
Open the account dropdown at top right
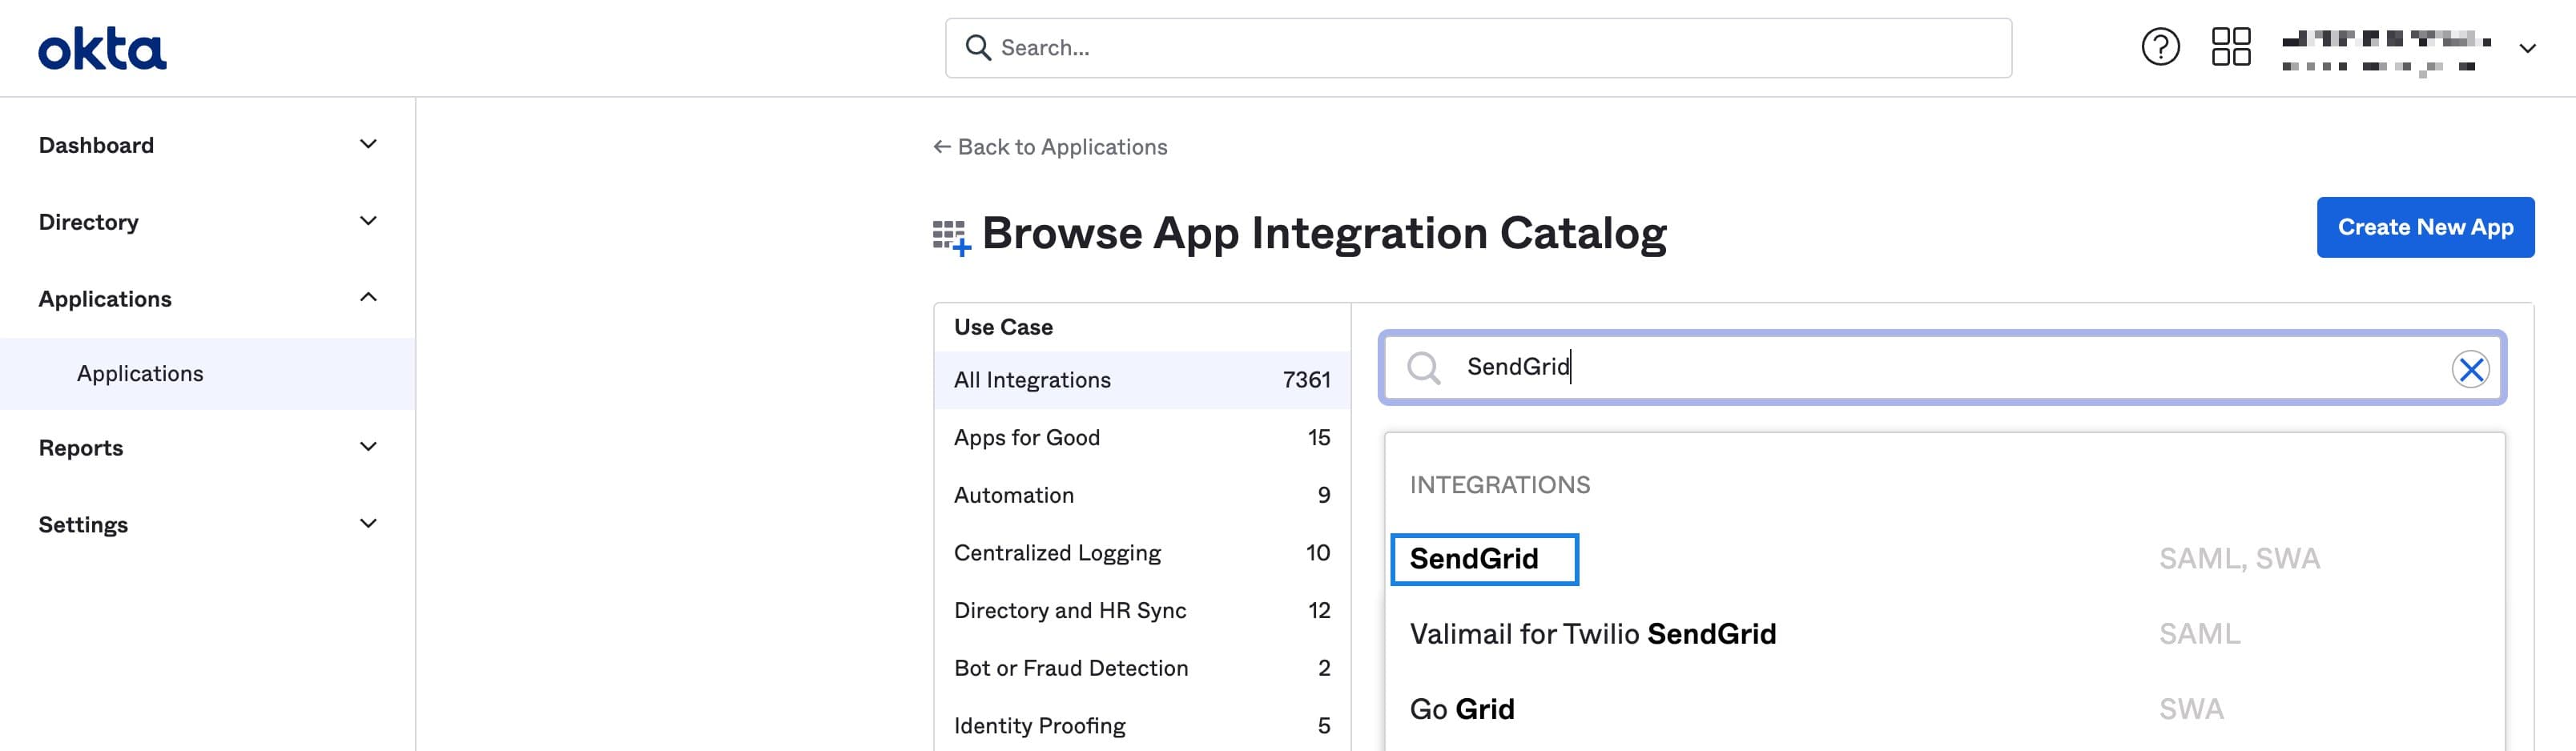(x=2528, y=48)
